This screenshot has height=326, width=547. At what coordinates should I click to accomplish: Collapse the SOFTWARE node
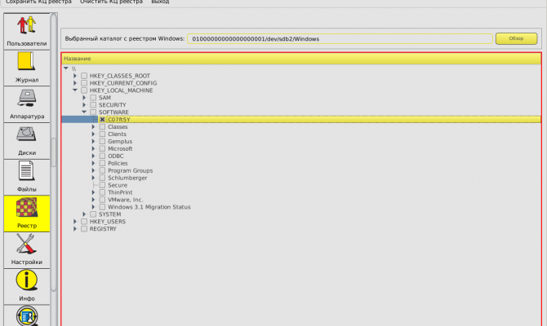84,112
